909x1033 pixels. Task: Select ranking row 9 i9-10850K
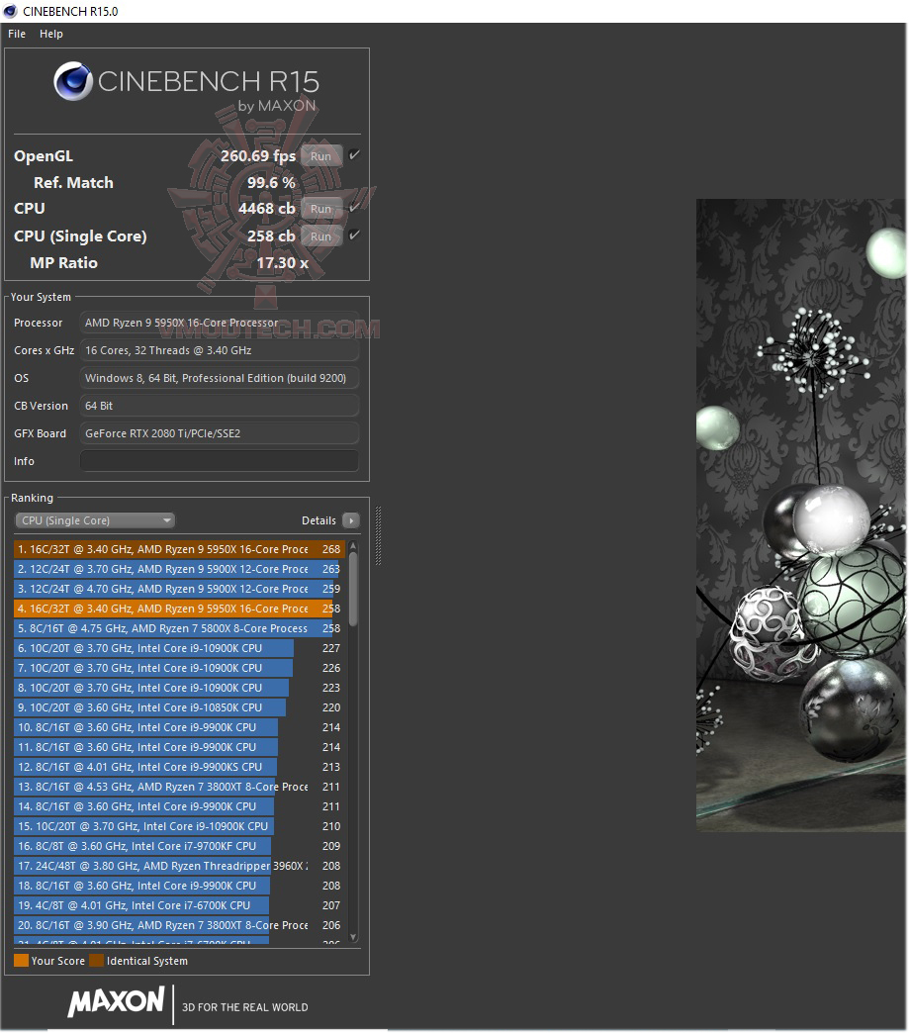tap(179, 707)
